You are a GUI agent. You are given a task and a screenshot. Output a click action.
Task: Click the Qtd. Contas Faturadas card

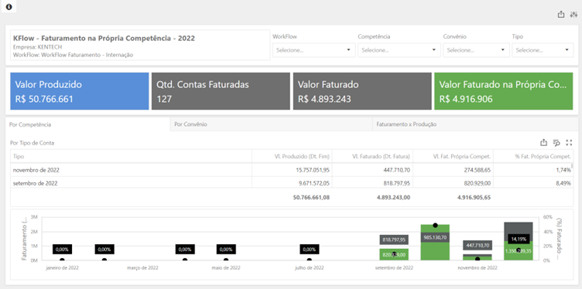click(221, 91)
